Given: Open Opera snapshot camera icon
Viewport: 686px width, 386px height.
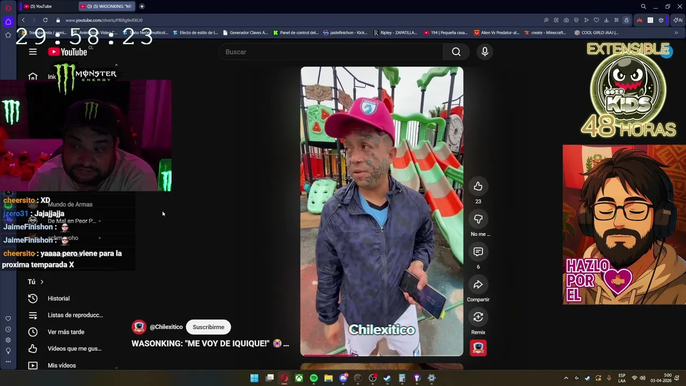Looking at the screenshot, I should pos(566,20).
